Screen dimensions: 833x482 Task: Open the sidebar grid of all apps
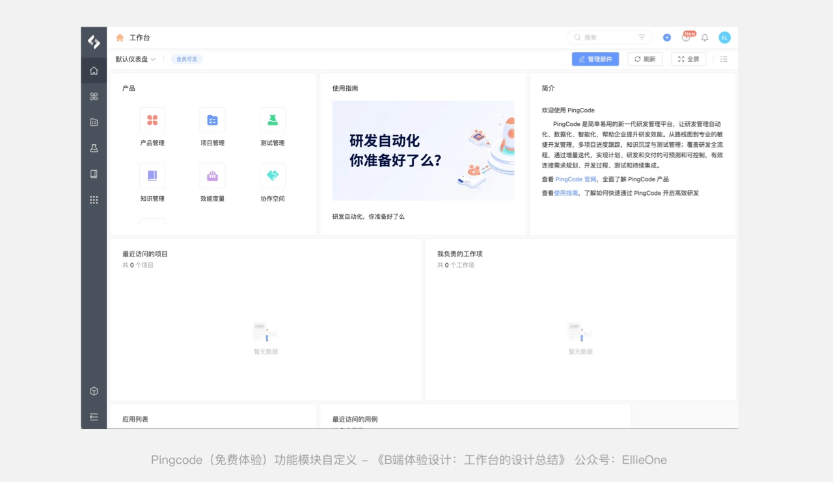click(x=94, y=200)
